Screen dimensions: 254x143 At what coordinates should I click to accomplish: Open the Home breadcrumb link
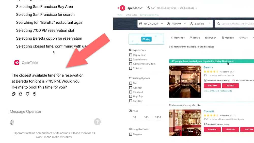point(120,15)
